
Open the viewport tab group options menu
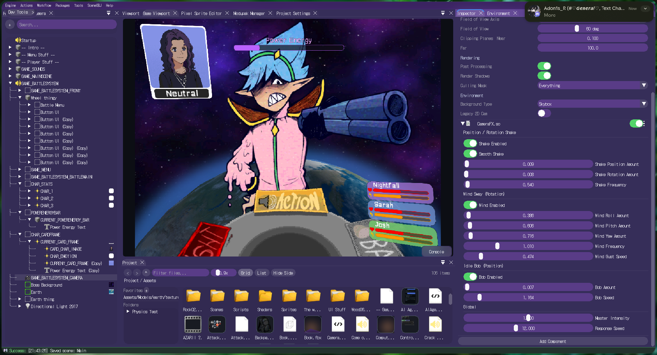[x=443, y=13]
